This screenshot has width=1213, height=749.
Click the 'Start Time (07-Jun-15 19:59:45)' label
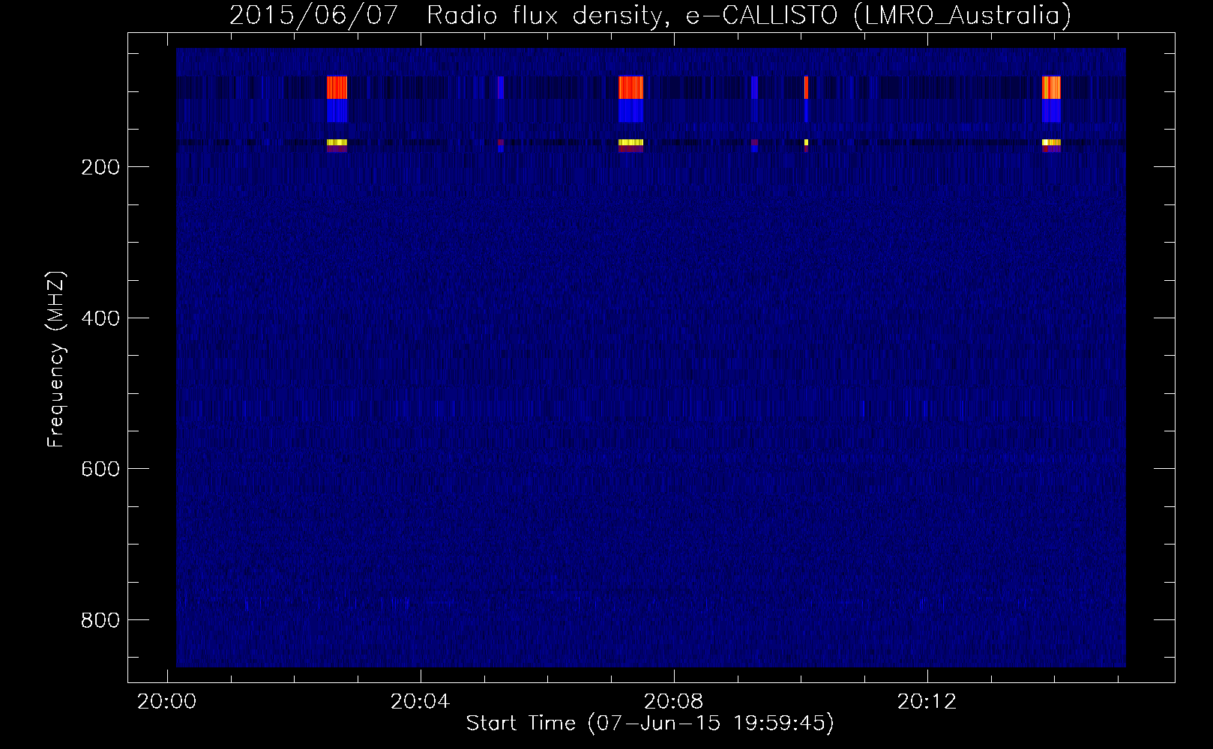click(x=650, y=723)
